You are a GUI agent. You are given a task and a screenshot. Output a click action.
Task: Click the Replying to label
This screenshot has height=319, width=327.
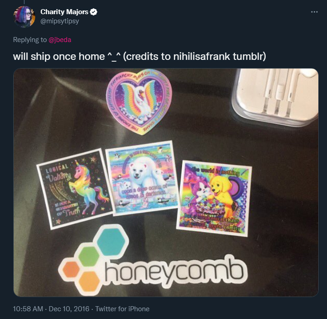[30, 40]
